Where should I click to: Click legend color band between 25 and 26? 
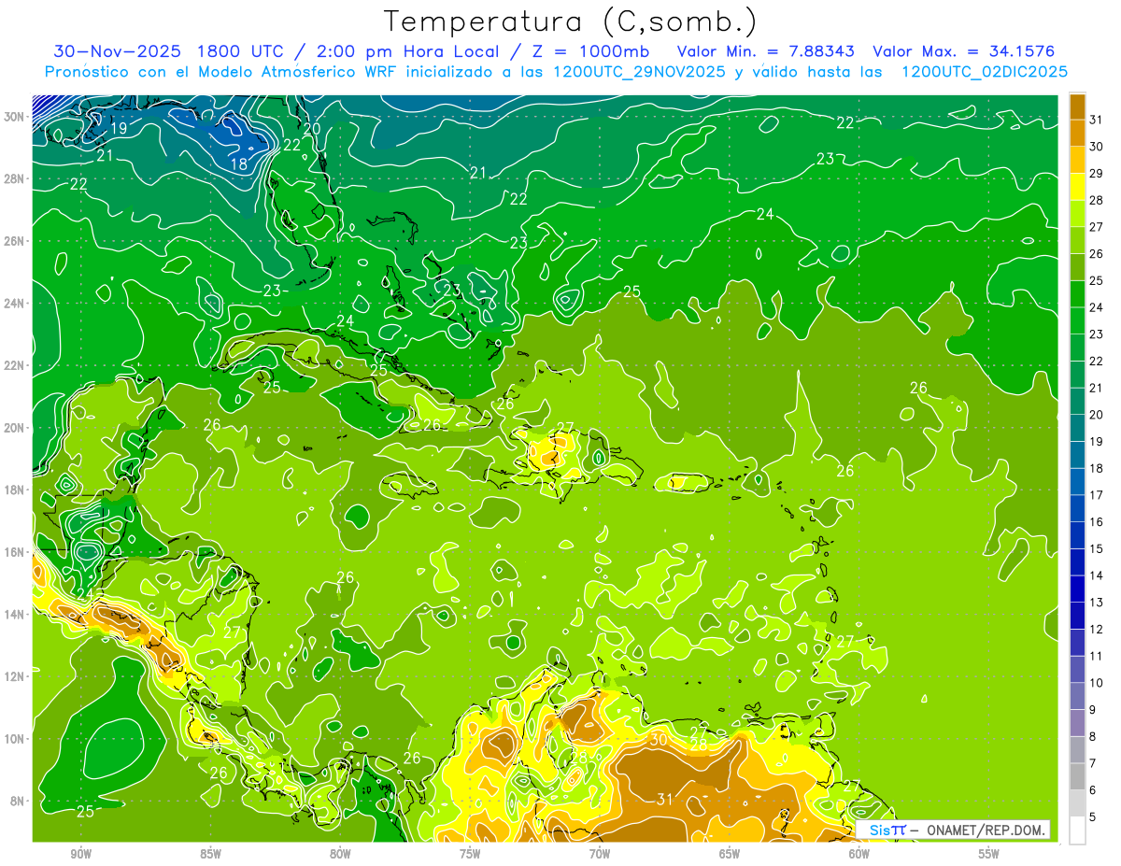[x=1077, y=267]
